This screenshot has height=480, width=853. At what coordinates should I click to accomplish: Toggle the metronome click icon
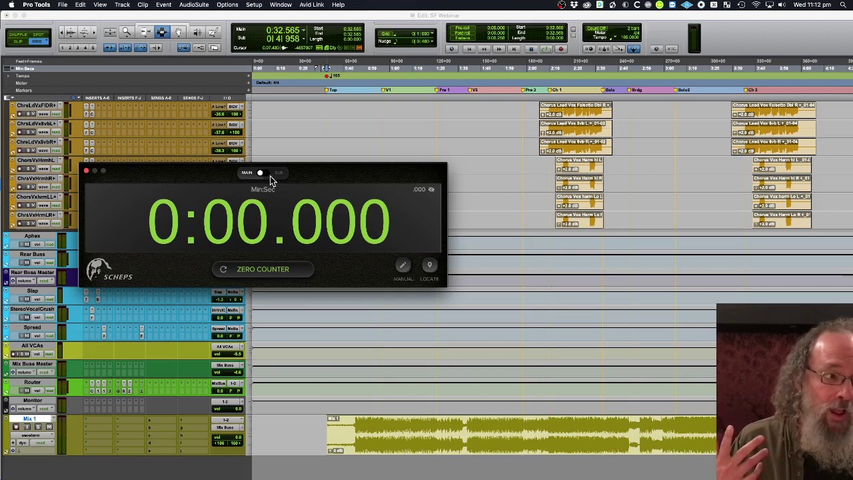click(x=604, y=49)
